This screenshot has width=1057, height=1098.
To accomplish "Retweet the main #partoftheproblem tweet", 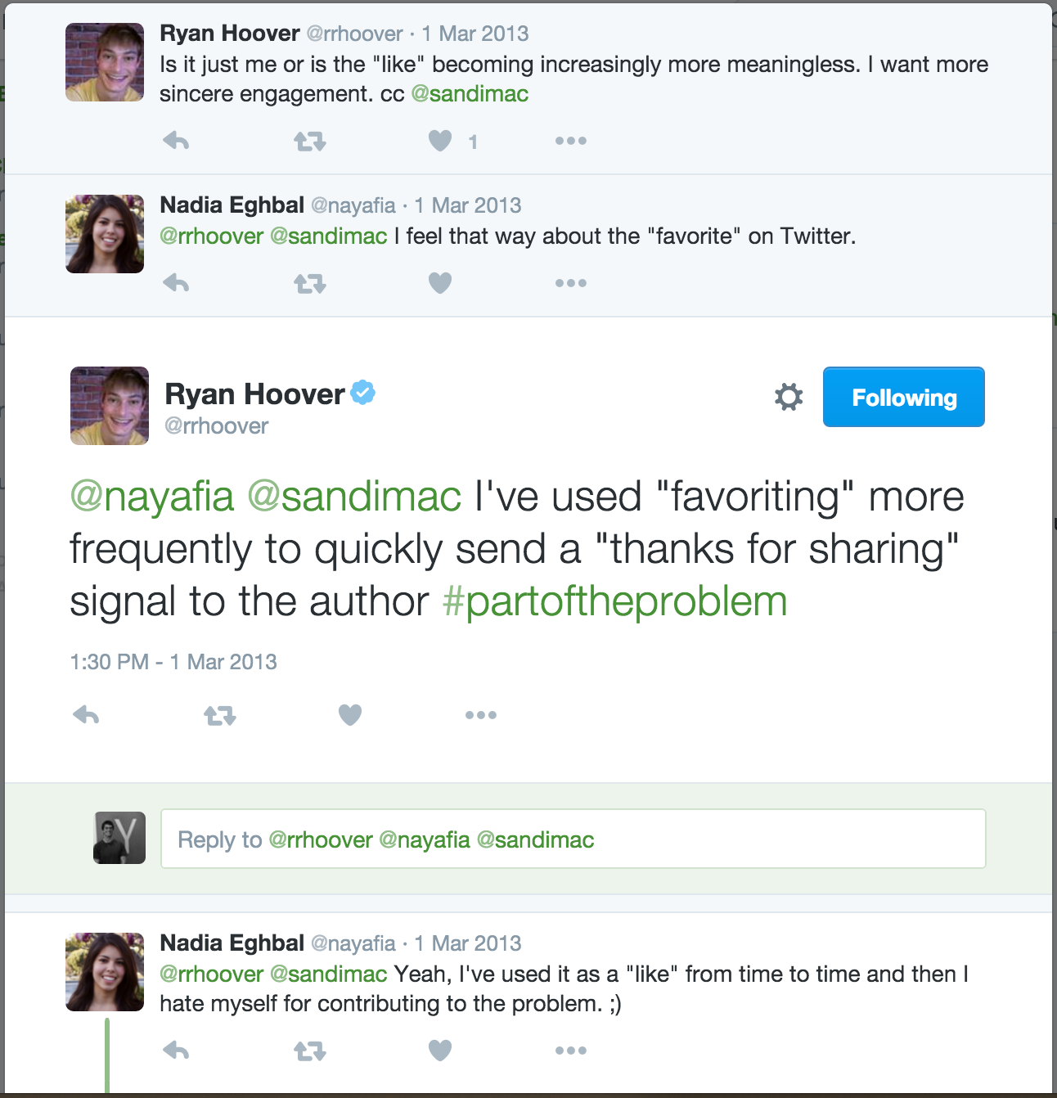I will click(220, 716).
